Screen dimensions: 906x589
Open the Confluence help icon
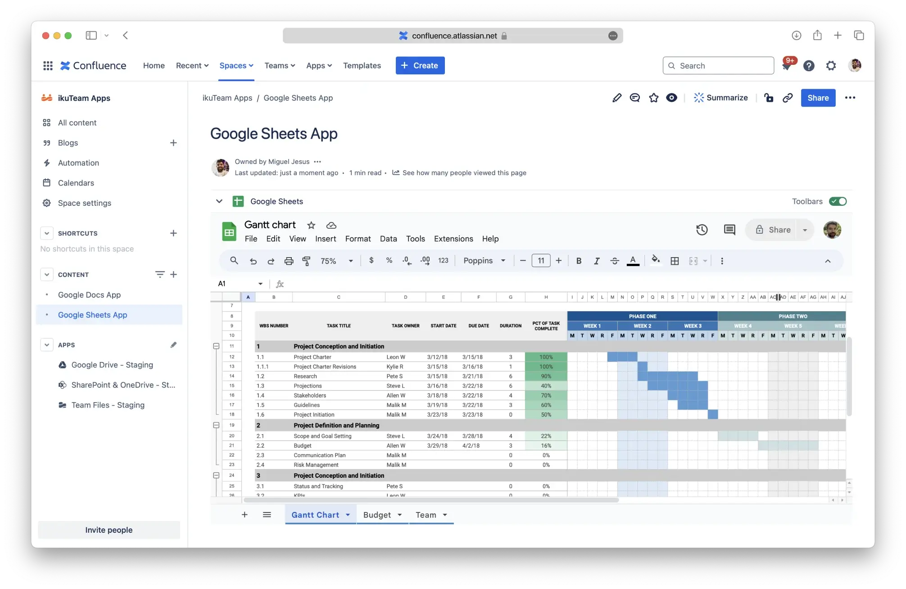pyautogui.click(x=809, y=66)
